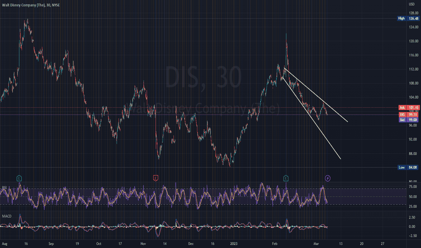The height and width of the screenshot is (248, 421).
Task: Click the 14 date label on time axis
Action: [165, 243]
